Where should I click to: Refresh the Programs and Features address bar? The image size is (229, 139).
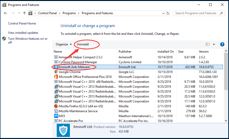[x=168, y=13]
